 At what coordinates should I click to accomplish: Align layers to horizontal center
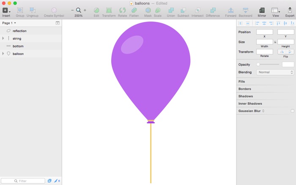pos(264,23)
